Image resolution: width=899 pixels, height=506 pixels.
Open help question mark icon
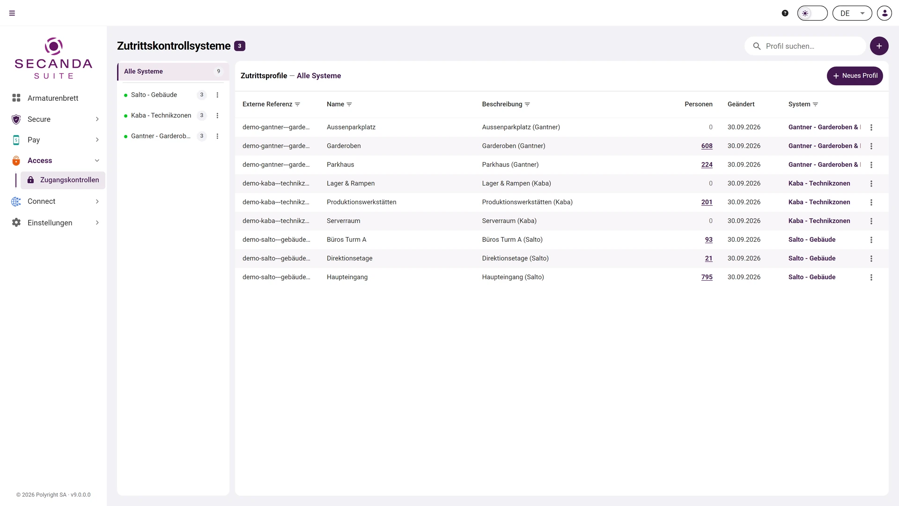coord(785,13)
